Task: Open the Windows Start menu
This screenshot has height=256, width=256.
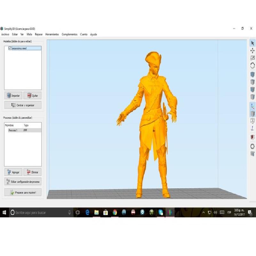Action: coord(4,212)
